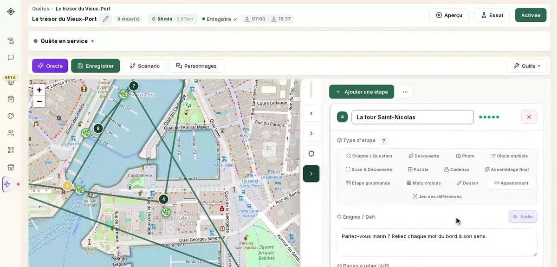Open the Outils dropdown
Image resolution: width=557 pixels, height=267 pixels.
tap(526, 66)
